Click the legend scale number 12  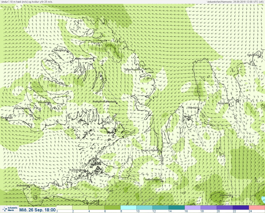(x=154, y=211)
